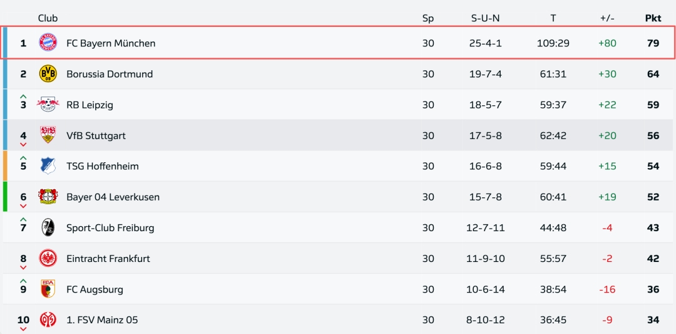Image resolution: width=676 pixels, height=334 pixels.
Task: Click the Sp column header
Action: pos(428,18)
